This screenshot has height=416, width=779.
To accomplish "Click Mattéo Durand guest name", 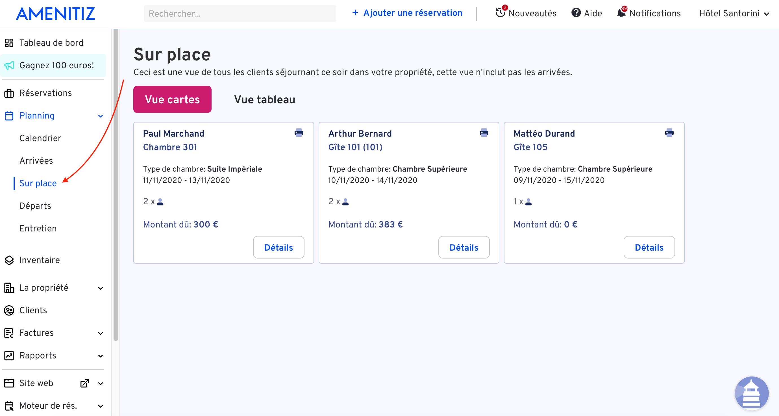I will (544, 133).
